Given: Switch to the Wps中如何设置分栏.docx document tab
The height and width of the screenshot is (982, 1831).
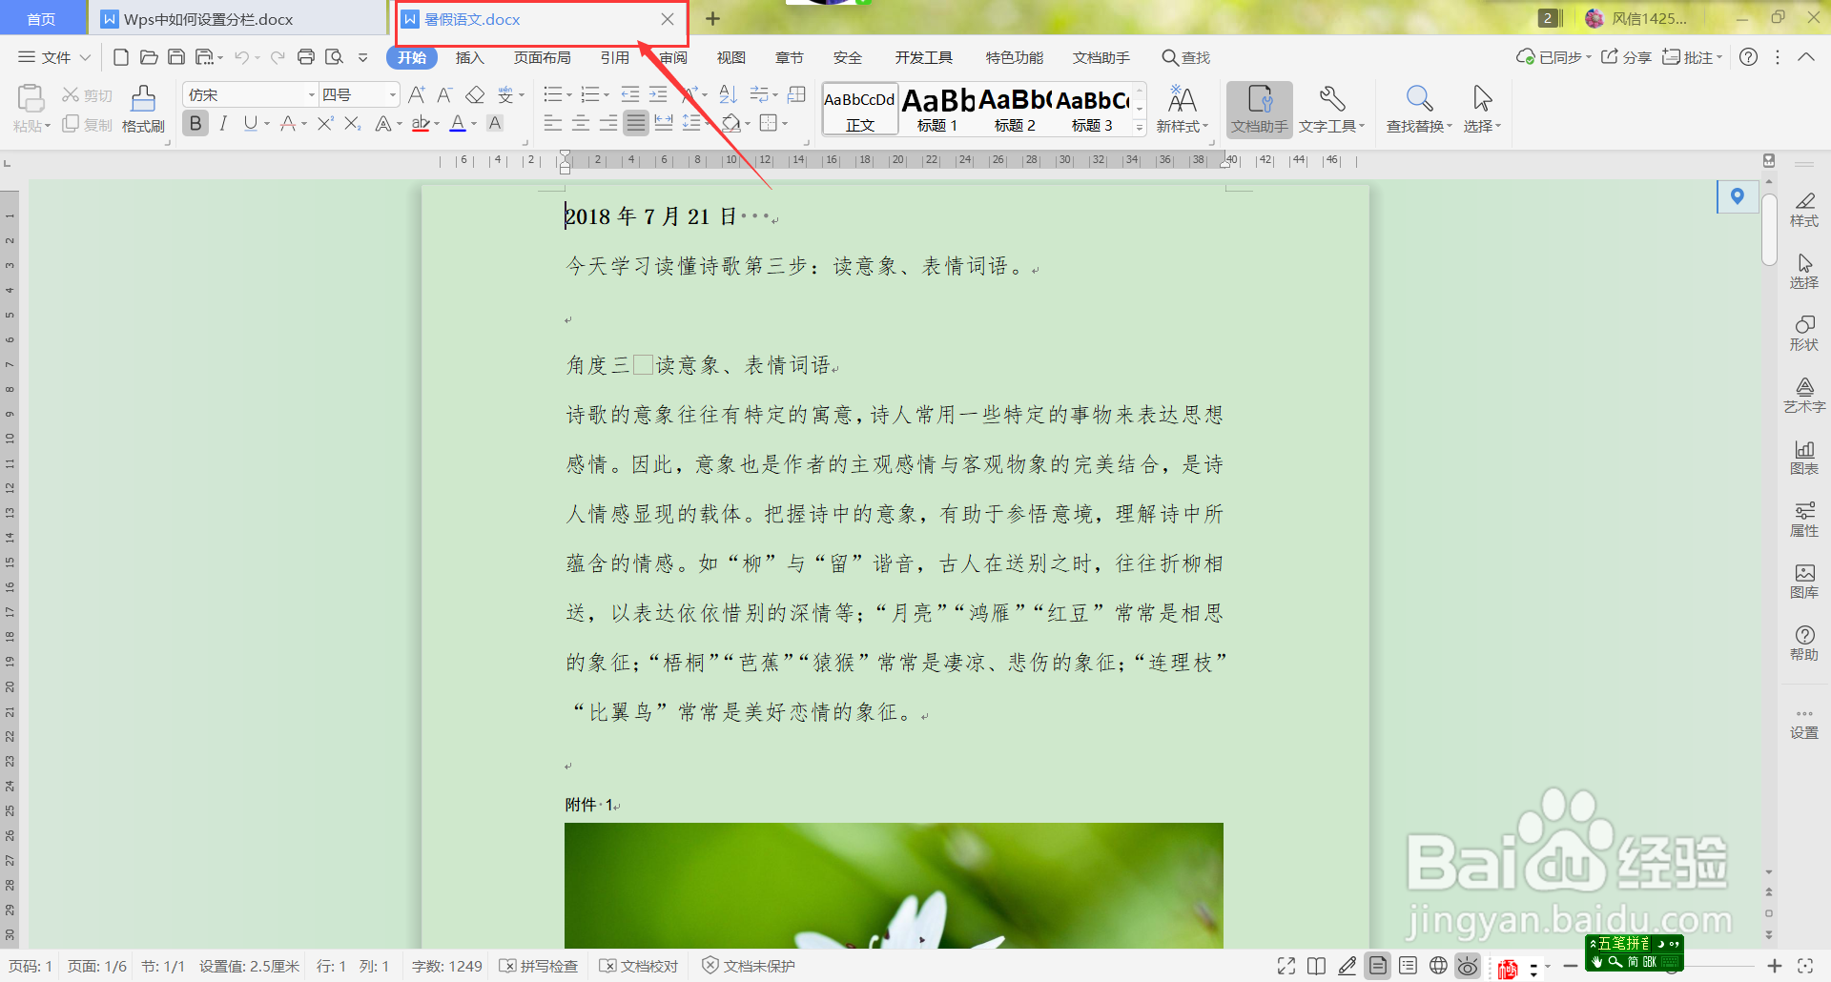Looking at the screenshot, I should pyautogui.click(x=212, y=18).
